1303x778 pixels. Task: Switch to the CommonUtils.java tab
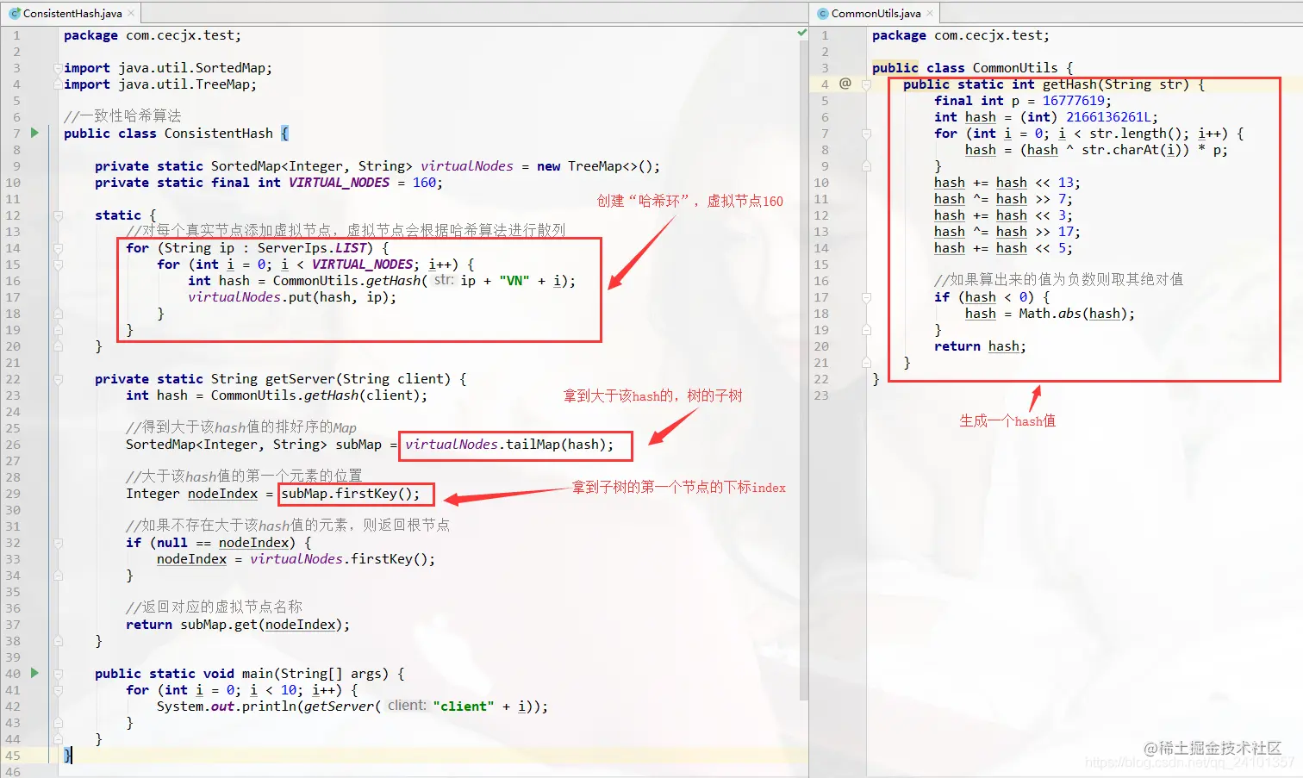(x=875, y=13)
